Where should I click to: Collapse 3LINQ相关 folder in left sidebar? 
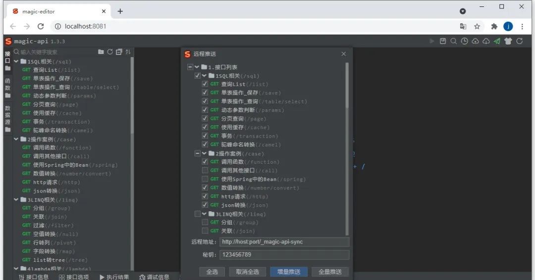pyautogui.click(x=16, y=199)
